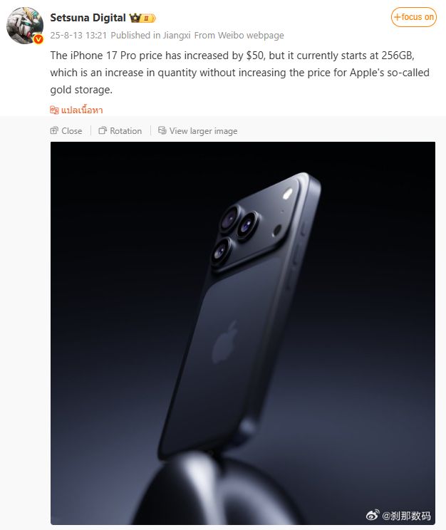This screenshot has height=530, width=446.
Task: Open Setsuna Digital's profile avatar
Action: [x=25, y=26]
